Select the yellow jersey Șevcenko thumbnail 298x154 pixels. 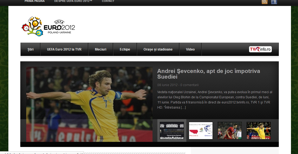(x=259, y=131)
